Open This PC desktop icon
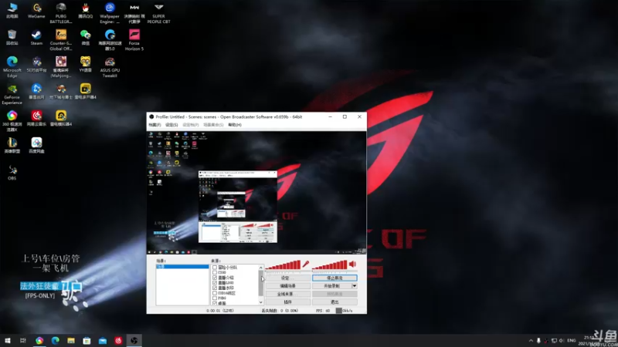This screenshot has height=347, width=618. tap(12, 11)
